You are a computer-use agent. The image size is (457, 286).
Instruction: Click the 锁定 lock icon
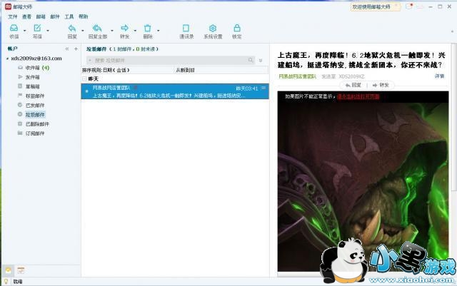tap(237, 29)
